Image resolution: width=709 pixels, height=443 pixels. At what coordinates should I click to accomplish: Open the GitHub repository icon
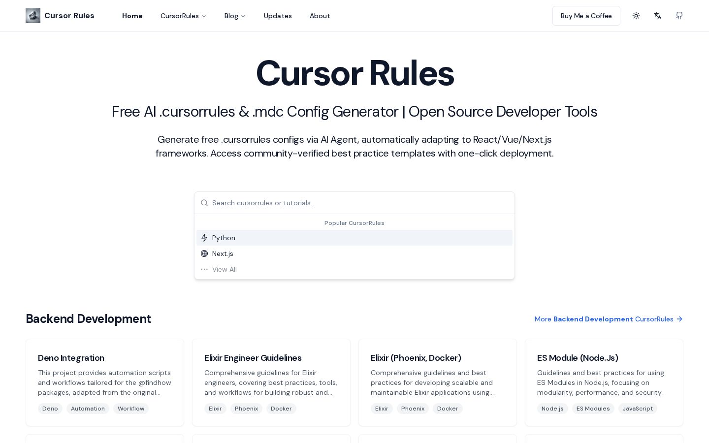coord(679,16)
